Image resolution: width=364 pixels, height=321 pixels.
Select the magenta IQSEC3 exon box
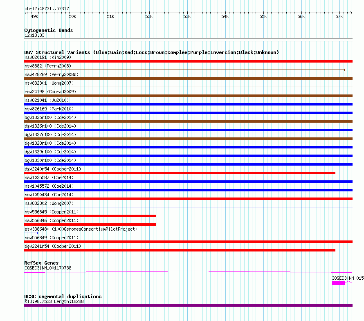[339, 283]
